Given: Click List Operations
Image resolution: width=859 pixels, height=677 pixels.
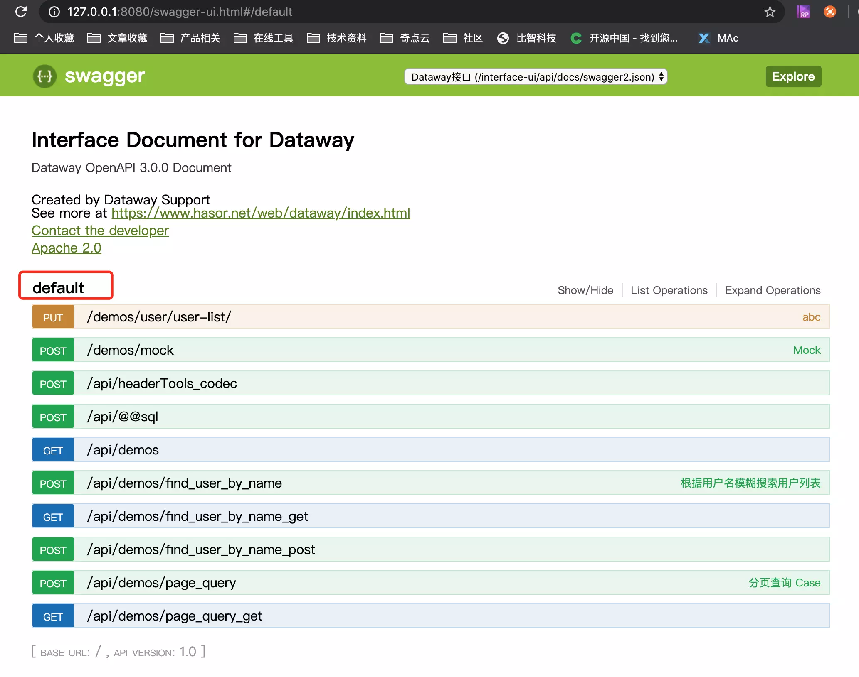Looking at the screenshot, I should (x=669, y=290).
